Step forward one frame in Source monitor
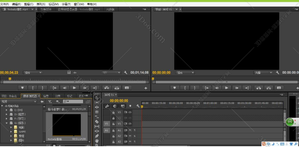 [x=85, y=88]
